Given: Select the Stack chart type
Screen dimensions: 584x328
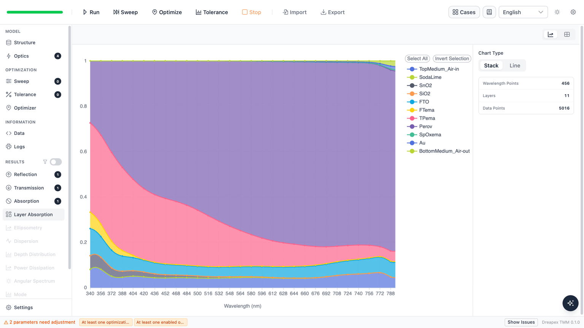Looking at the screenshot, I should [x=491, y=65].
